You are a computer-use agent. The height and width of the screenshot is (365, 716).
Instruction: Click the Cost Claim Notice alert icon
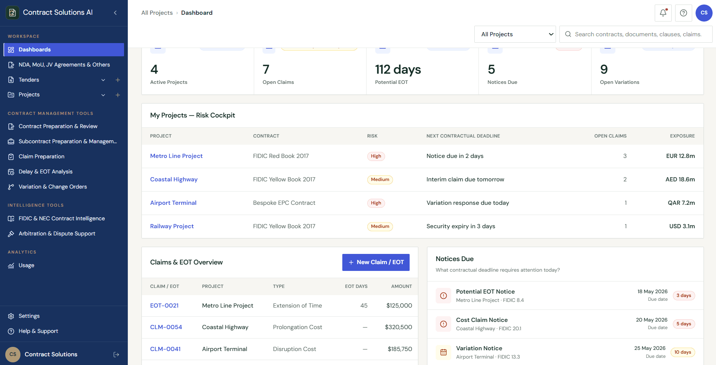(x=444, y=324)
